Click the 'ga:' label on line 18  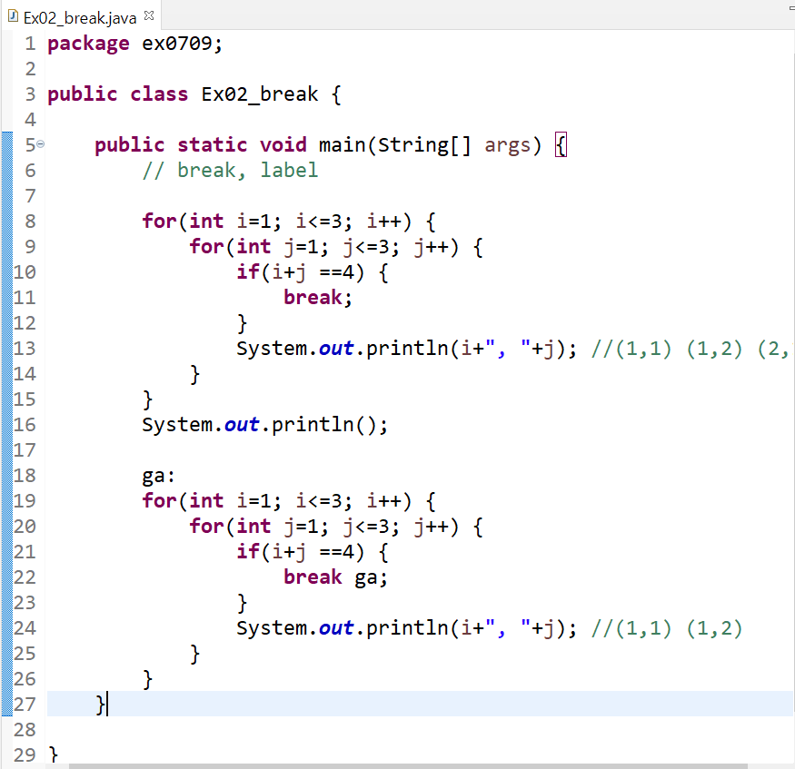click(158, 476)
